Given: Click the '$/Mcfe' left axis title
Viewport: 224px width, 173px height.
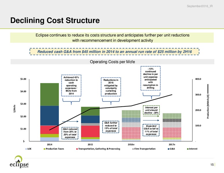Looking at the screenshot, I should (x=14, y=108).
